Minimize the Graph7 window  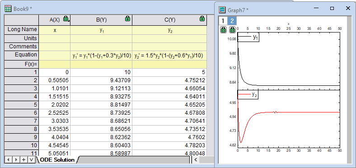[x=316, y=9]
